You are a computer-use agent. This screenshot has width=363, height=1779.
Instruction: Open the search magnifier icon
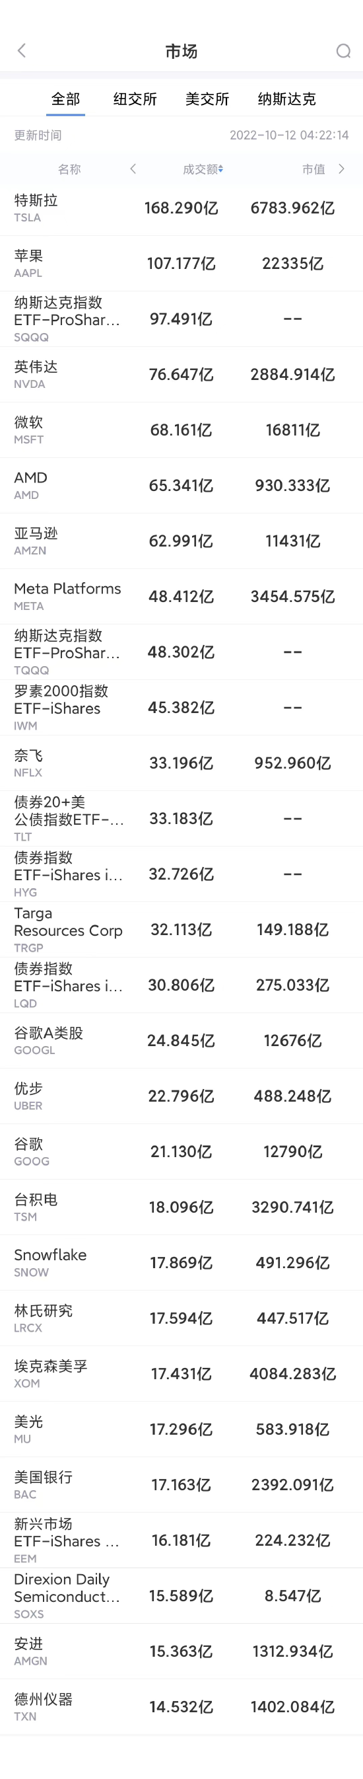tap(343, 51)
